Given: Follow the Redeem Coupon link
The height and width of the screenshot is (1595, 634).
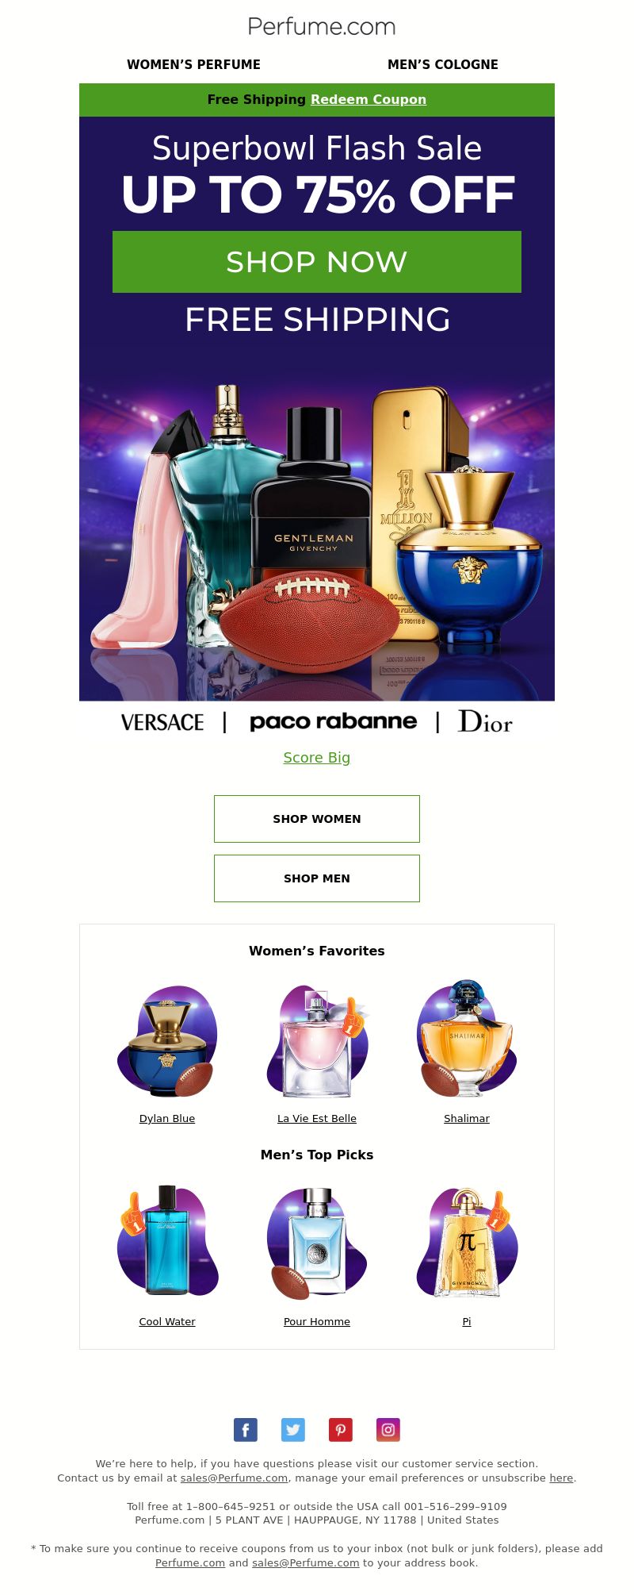Looking at the screenshot, I should 369,99.
